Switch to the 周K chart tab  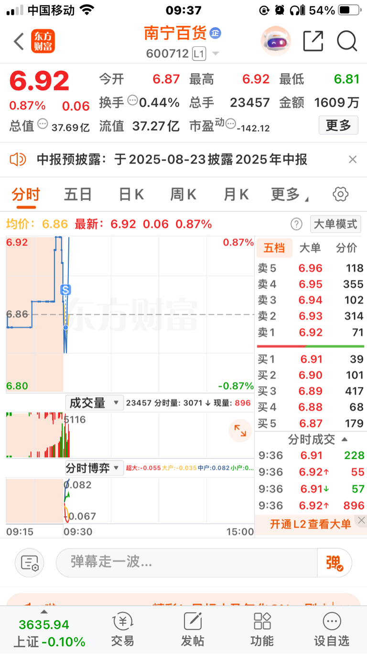pyautogui.click(x=183, y=195)
